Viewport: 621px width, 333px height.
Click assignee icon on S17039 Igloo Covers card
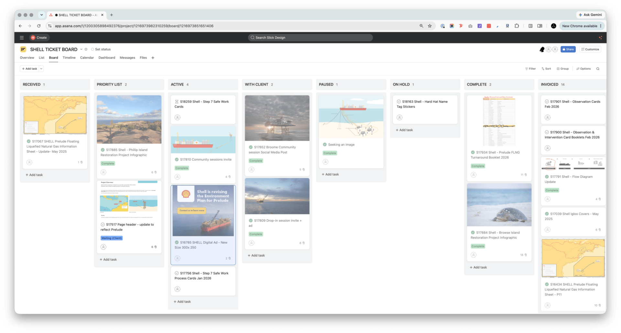pos(548,230)
